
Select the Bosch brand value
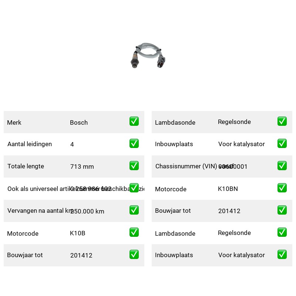click(79, 122)
